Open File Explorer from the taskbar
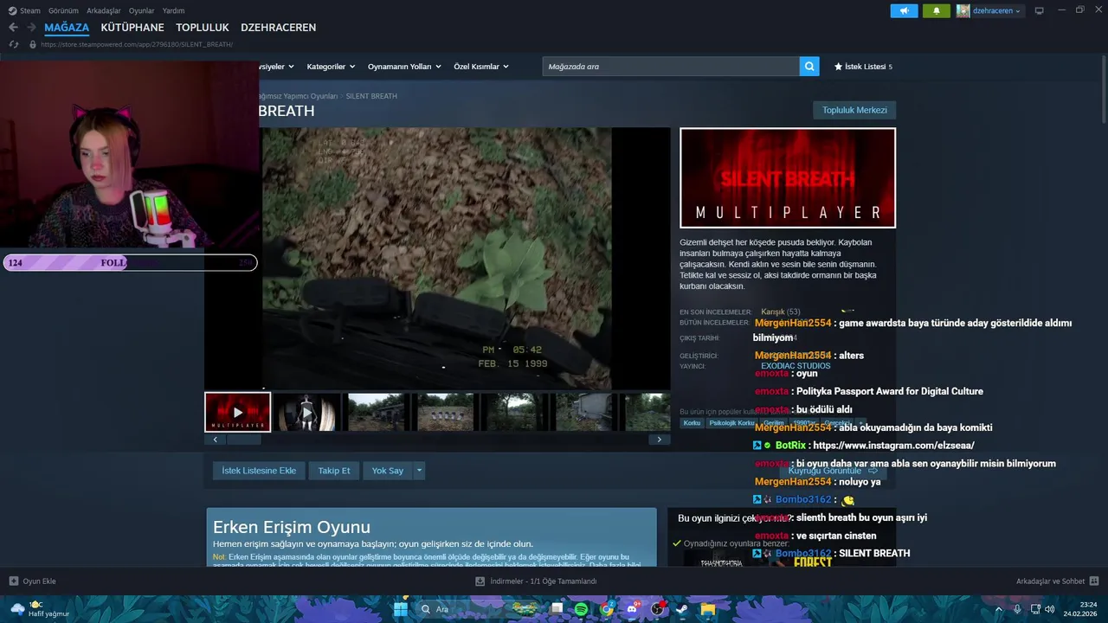 click(707, 609)
